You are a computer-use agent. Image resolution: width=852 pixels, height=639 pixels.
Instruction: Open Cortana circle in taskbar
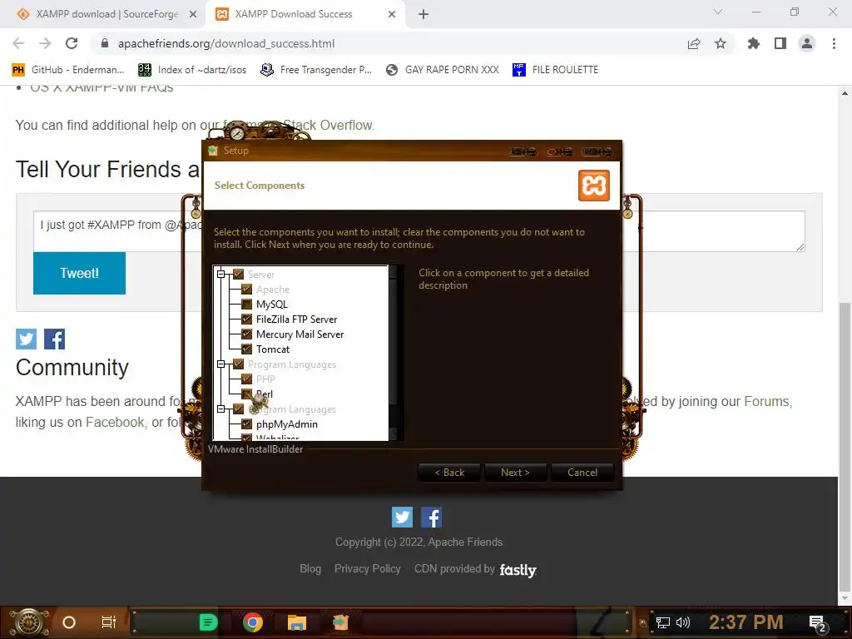pyautogui.click(x=69, y=622)
